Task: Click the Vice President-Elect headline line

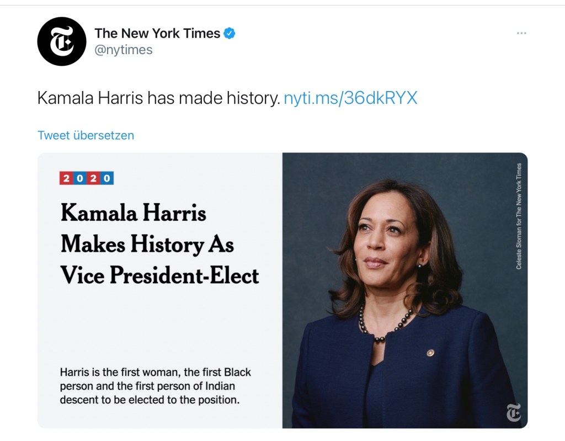Action: [x=159, y=275]
